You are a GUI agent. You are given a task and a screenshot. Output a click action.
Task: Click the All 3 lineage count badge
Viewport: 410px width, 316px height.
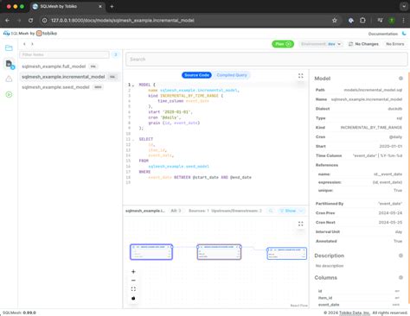point(176,211)
